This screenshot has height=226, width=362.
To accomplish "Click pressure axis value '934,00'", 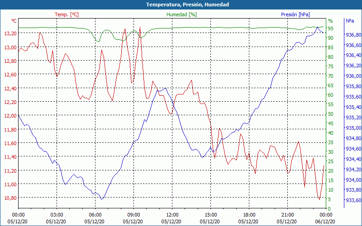I will [x=353, y=179].
